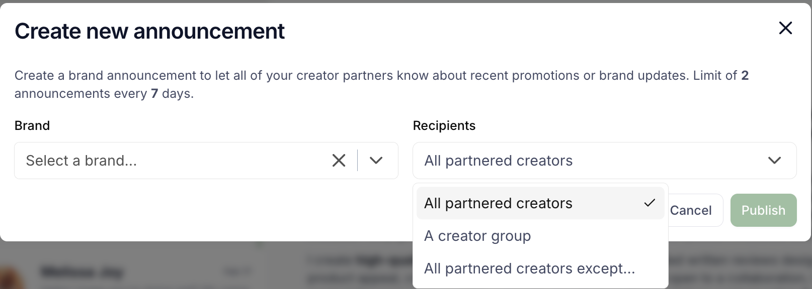Click the bold '2' limit number
Image resolution: width=812 pixels, height=289 pixels.
point(745,76)
